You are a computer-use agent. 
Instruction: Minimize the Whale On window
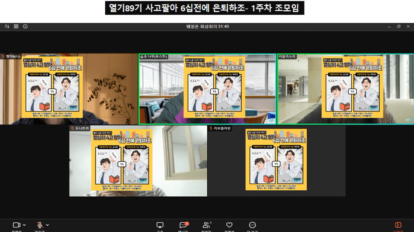(389, 26)
